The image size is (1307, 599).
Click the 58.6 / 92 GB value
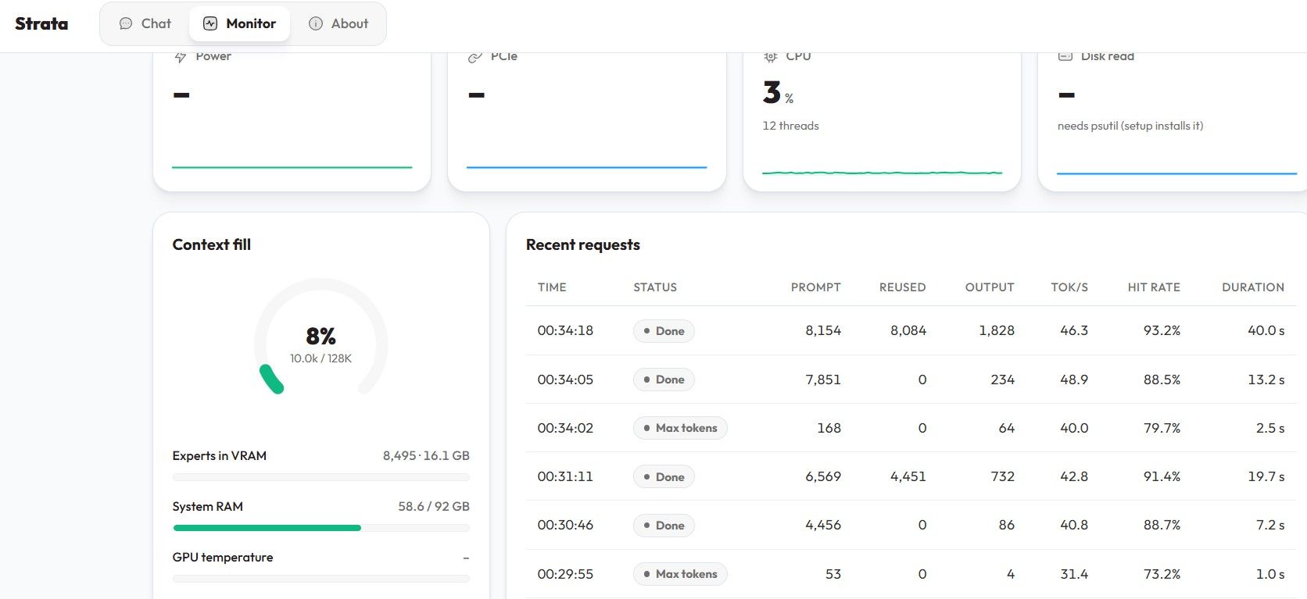434,506
